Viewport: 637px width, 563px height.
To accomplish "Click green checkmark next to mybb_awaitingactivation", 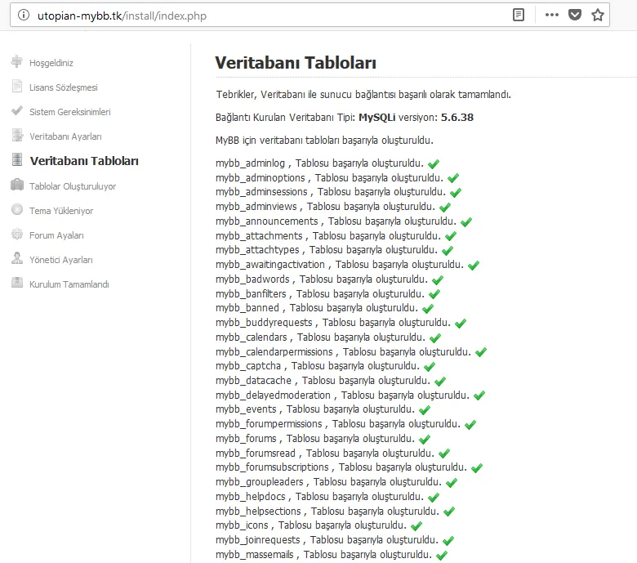I will 474,266.
